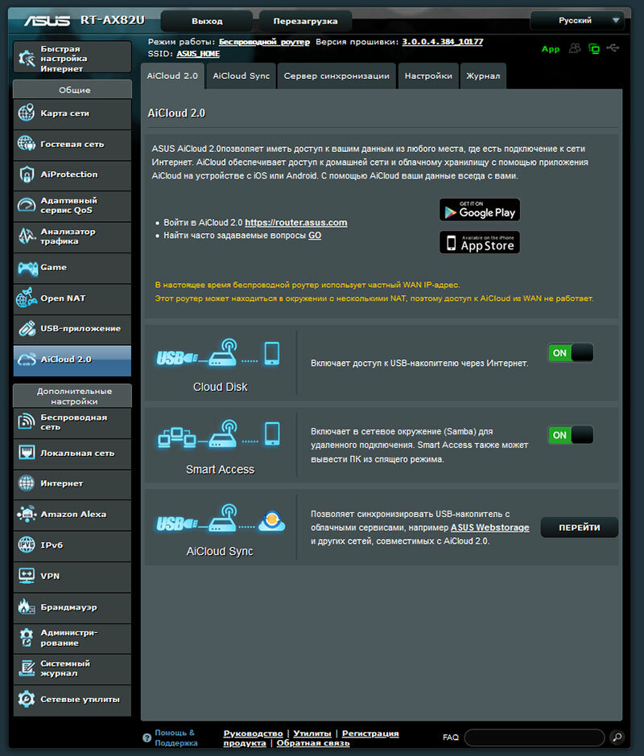Click the FAQ search magnifier icon
Image resolution: width=644 pixels, height=756 pixels.
tap(617, 737)
